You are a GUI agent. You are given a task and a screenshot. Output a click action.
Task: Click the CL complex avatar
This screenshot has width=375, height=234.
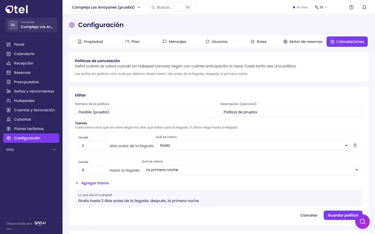[13, 25]
